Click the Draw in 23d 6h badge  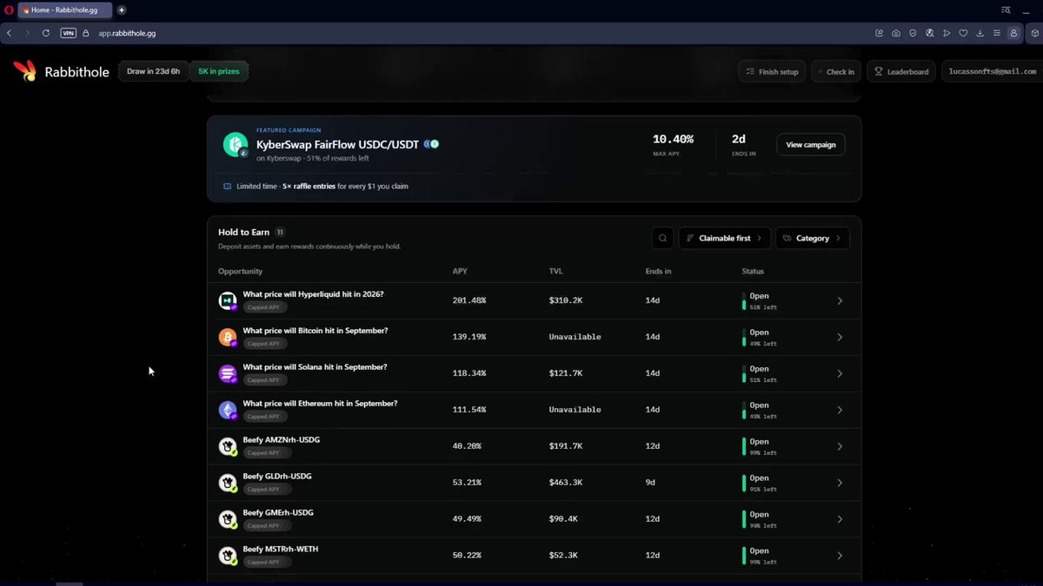coord(153,71)
